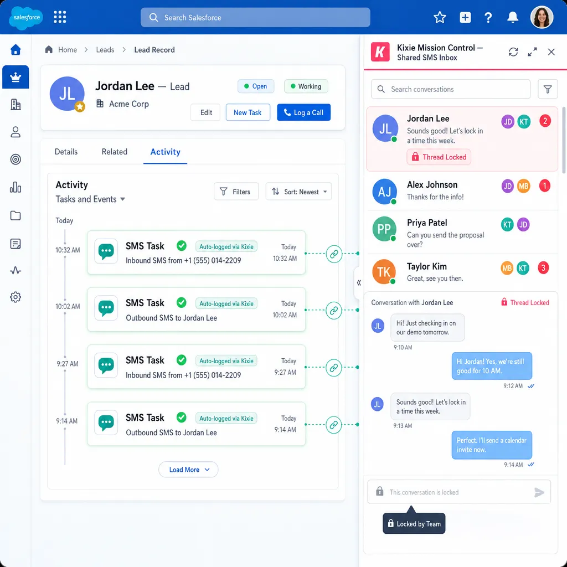Click Acme Corp company name

(128, 104)
